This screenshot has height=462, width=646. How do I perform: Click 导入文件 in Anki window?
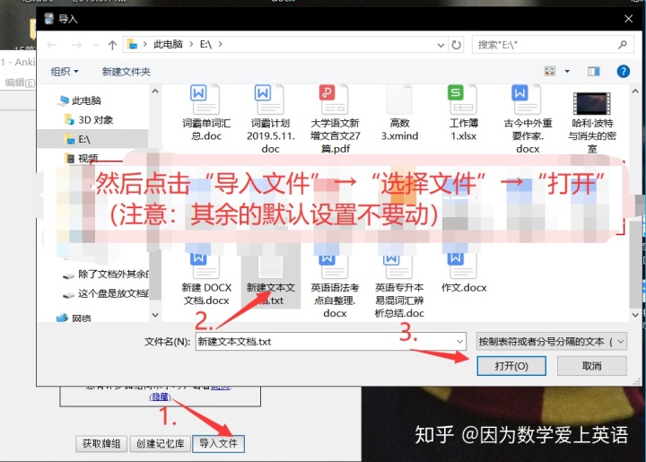218,443
